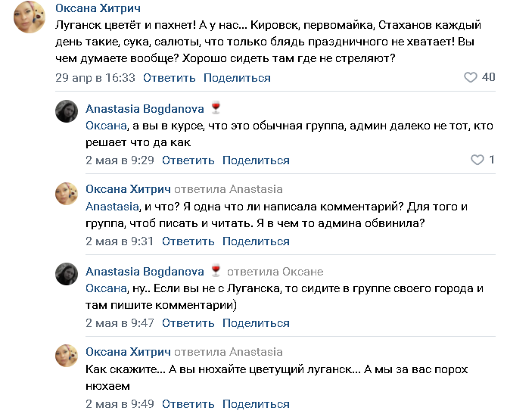The image size is (507, 414).
Task: Open Anastasia Bogdanova's avatar on 9:47 reply
Action: [x=67, y=275]
